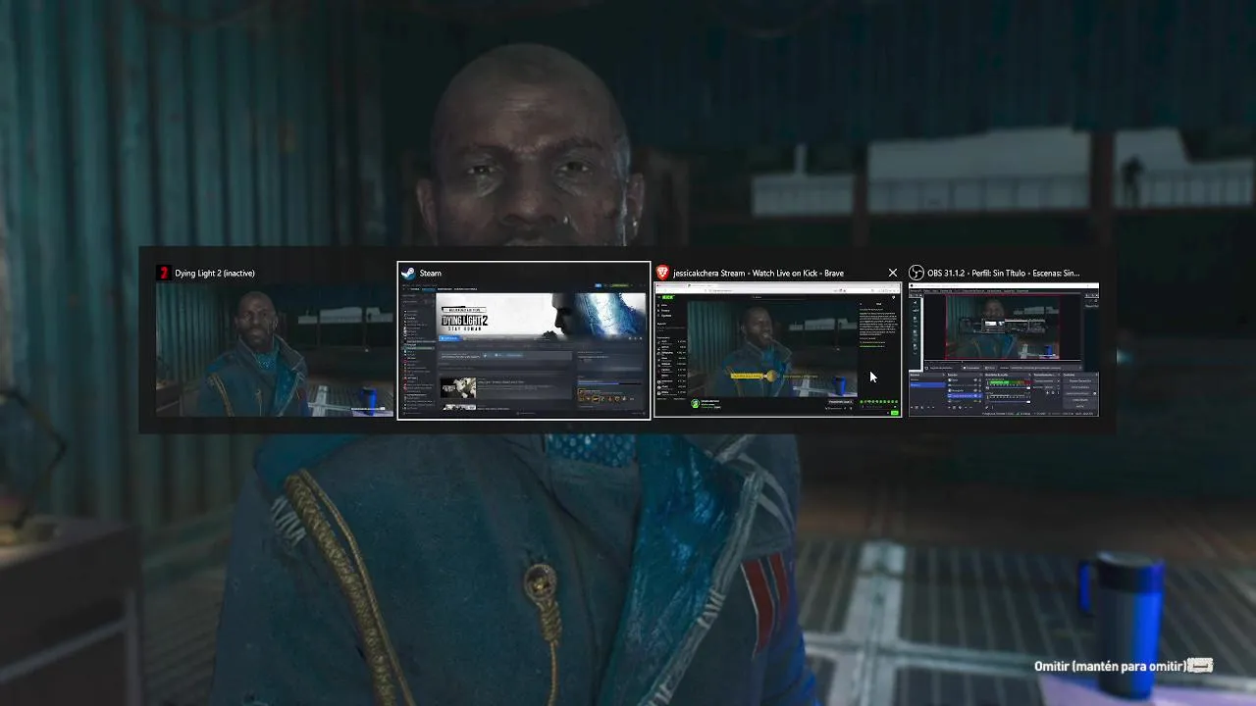Viewport: 1256px width, 706px height.
Task: Click the Brave lion icon in switcher
Action: click(x=662, y=273)
